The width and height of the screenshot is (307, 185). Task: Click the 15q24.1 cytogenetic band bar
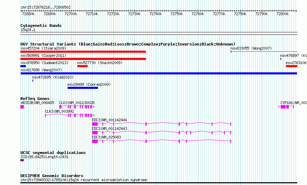click(x=159, y=33)
